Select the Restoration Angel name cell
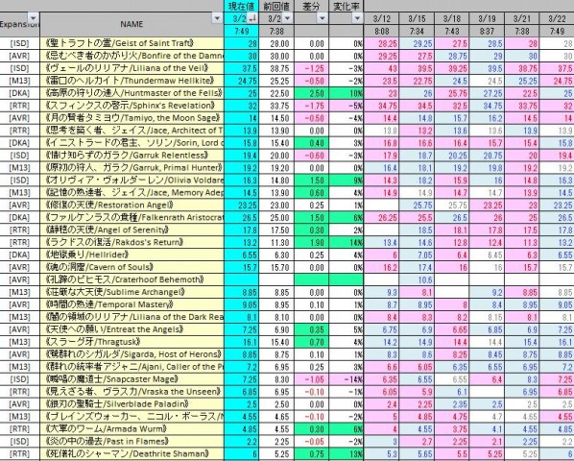 132,206
